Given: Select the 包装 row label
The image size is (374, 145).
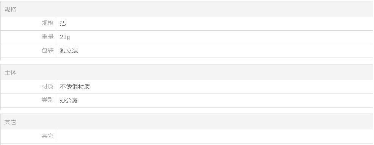Looking at the screenshot, I should [47, 50].
